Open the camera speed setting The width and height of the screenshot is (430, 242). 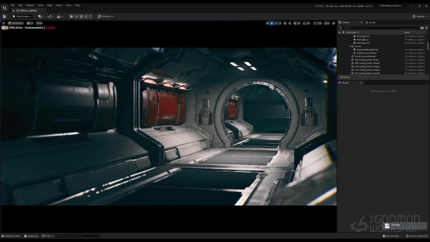327,23
